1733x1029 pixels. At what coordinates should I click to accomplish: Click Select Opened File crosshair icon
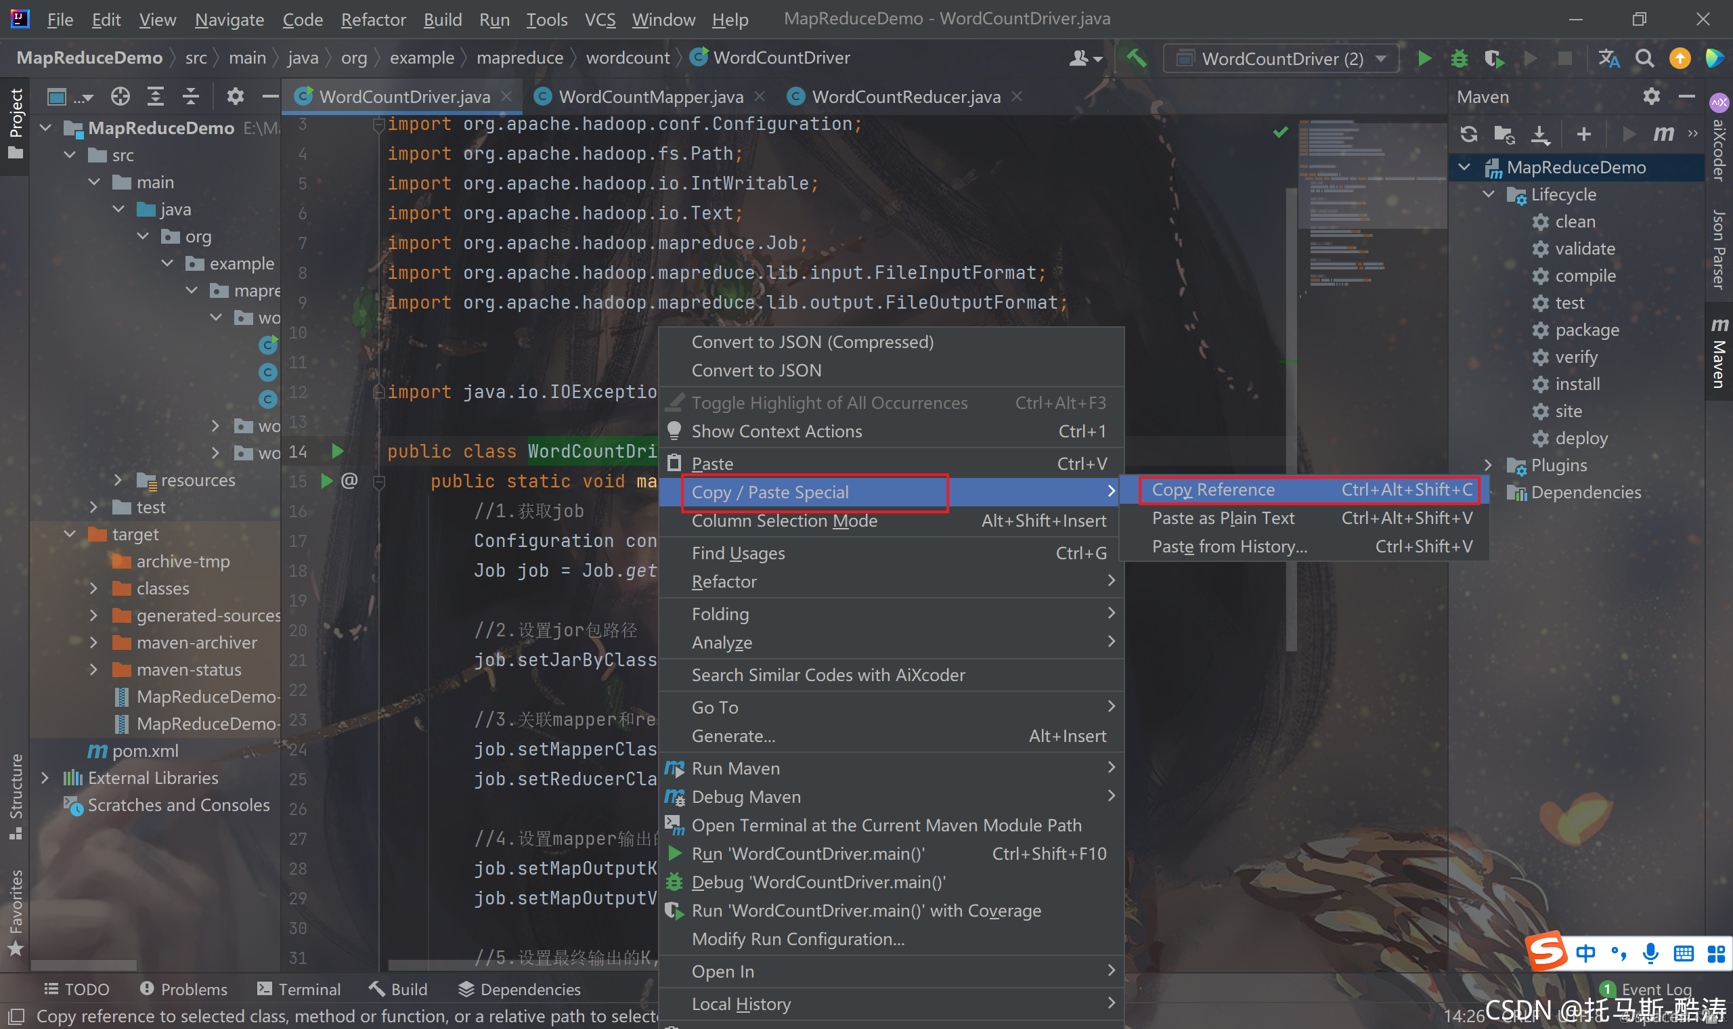[x=120, y=96]
